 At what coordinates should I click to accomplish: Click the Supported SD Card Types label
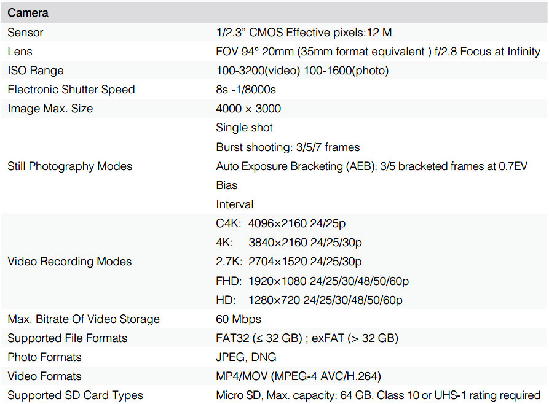point(75,395)
